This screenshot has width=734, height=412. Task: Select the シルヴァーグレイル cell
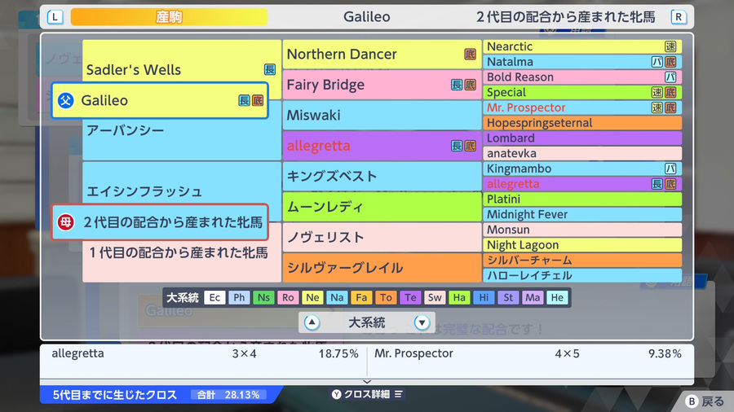click(x=382, y=268)
